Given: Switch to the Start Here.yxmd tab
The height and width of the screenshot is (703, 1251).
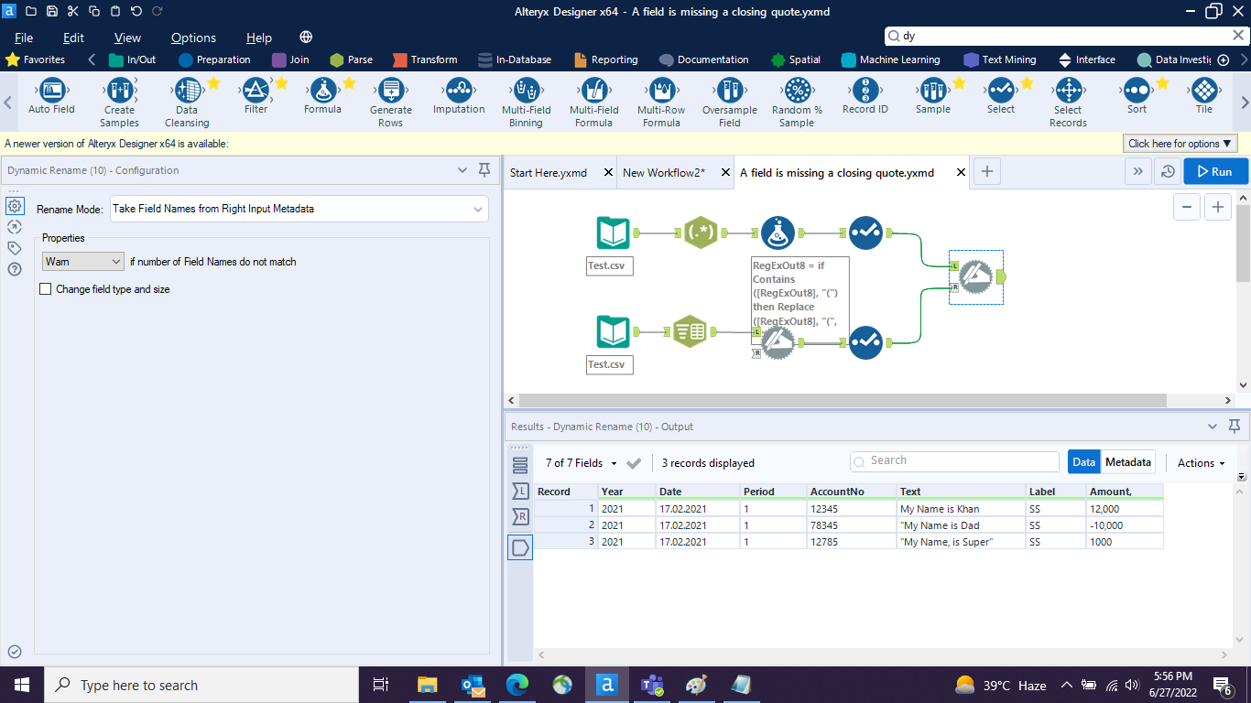Looking at the screenshot, I should [548, 172].
